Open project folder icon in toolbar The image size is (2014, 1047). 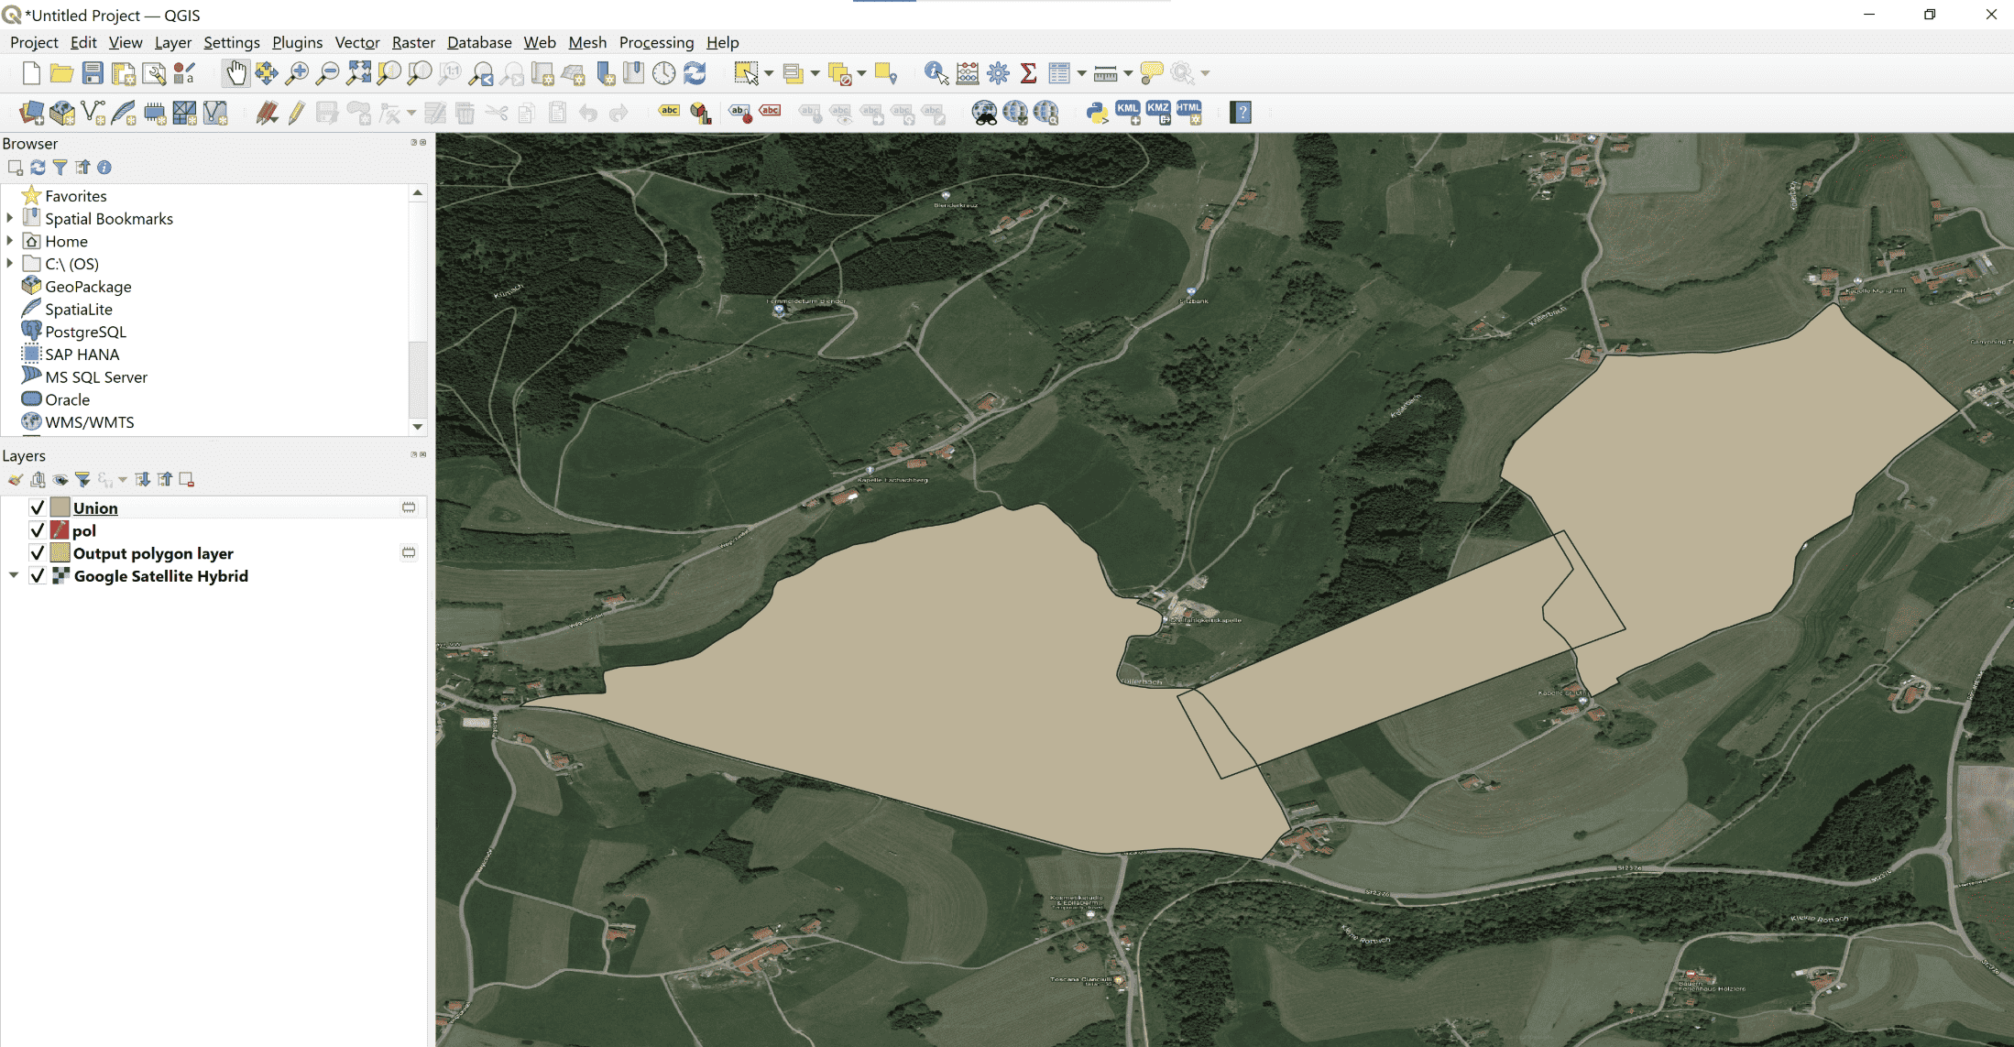click(61, 73)
